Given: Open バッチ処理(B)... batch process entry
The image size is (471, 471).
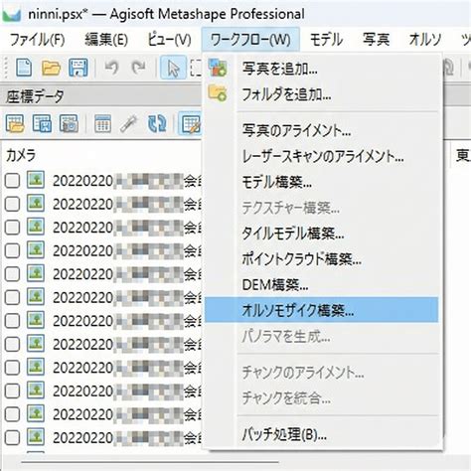Looking at the screenshot, I should [x=321, y=434].
